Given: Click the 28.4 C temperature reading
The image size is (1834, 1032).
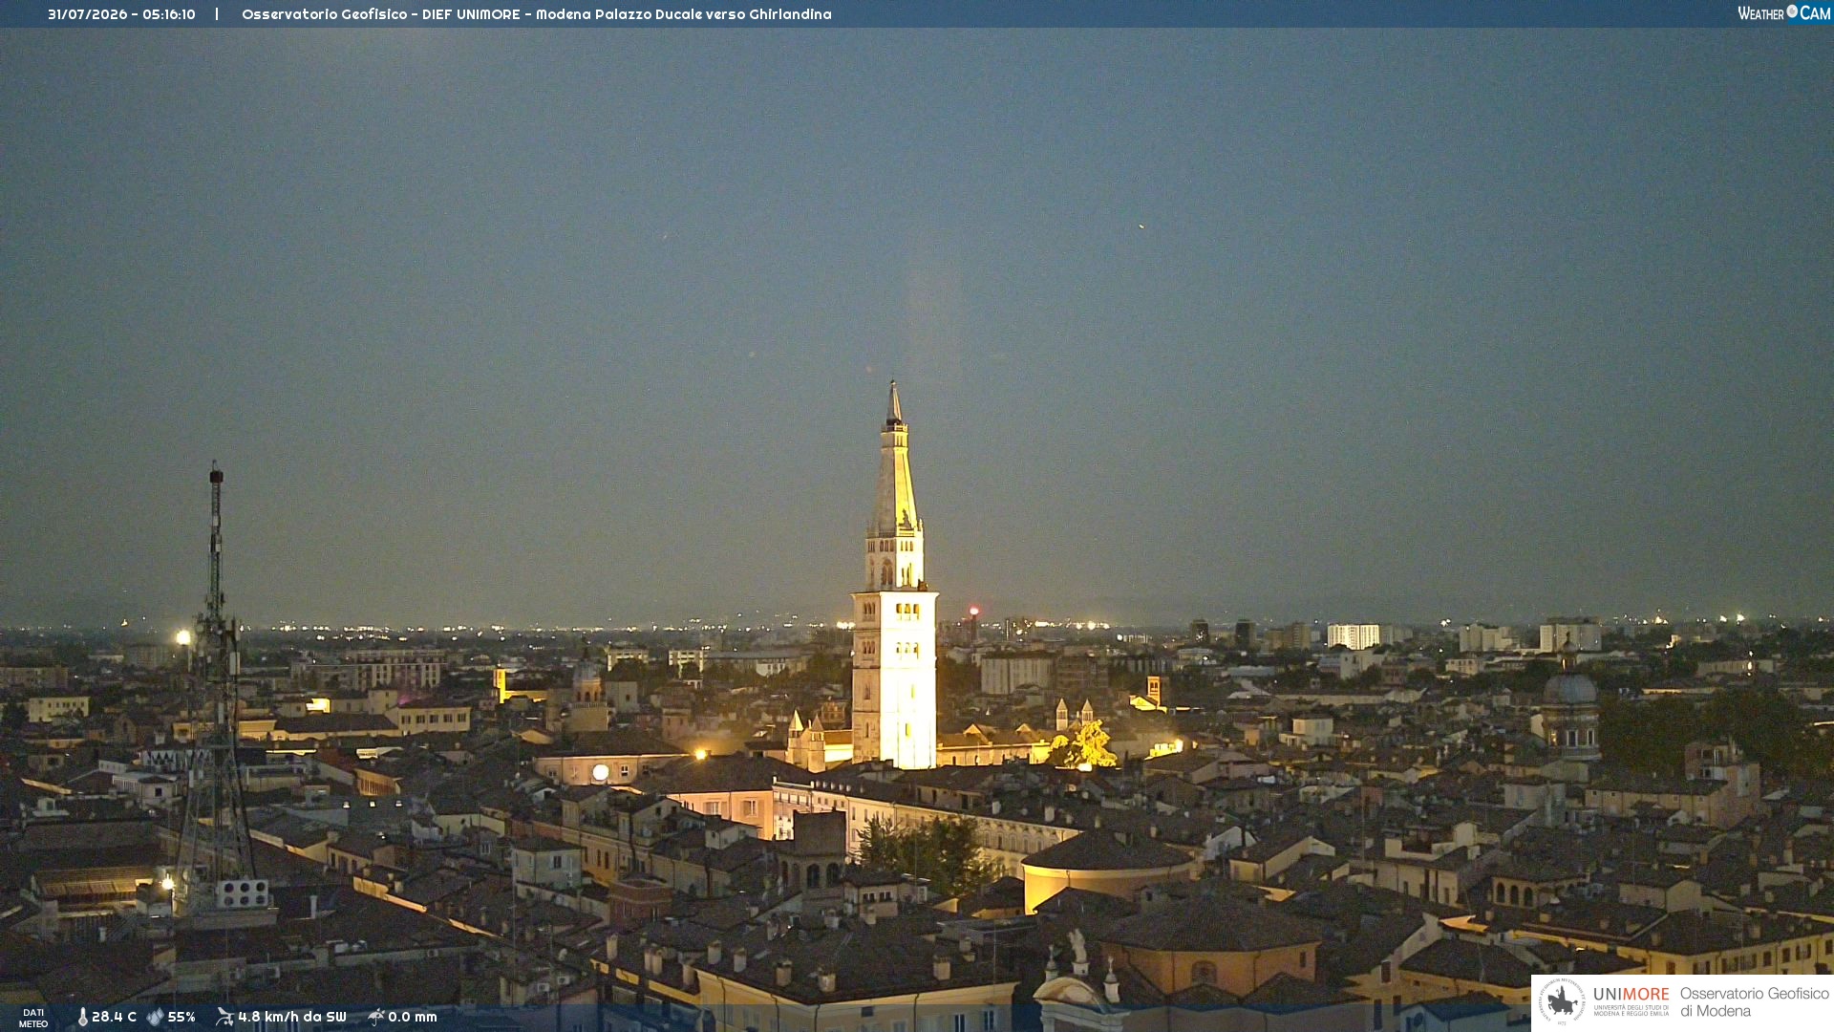Looking at the screenshot, I should [114, 1017].
